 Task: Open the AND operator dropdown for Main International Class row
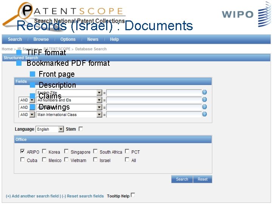[32, 115]
